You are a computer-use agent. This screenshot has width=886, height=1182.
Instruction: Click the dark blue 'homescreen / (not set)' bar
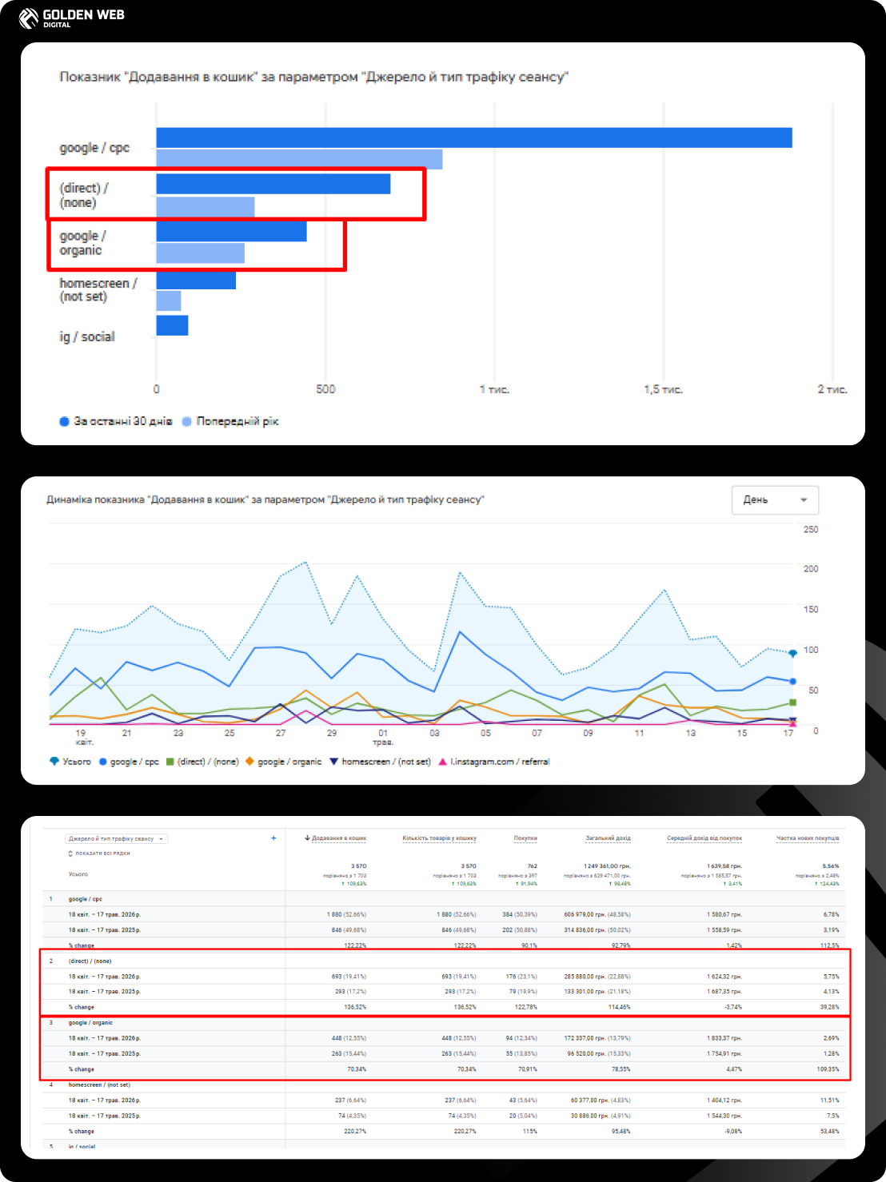click(196, 280)
